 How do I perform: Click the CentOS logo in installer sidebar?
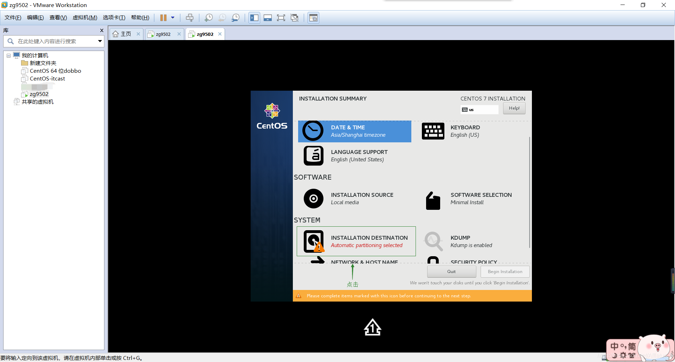click(x=272, y=116)
